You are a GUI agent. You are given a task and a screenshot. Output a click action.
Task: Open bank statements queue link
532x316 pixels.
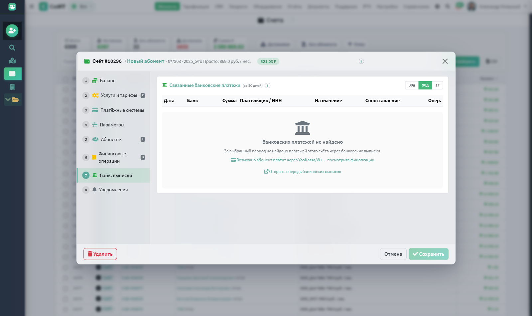coord(303,172)
